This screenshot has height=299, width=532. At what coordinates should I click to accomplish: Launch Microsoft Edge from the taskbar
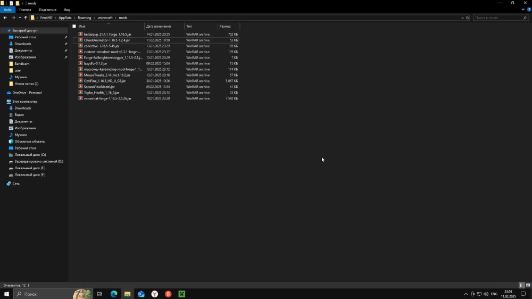tap(114, 294)
